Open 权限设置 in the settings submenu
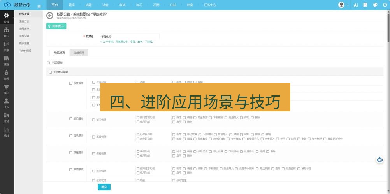 (24, 14)
